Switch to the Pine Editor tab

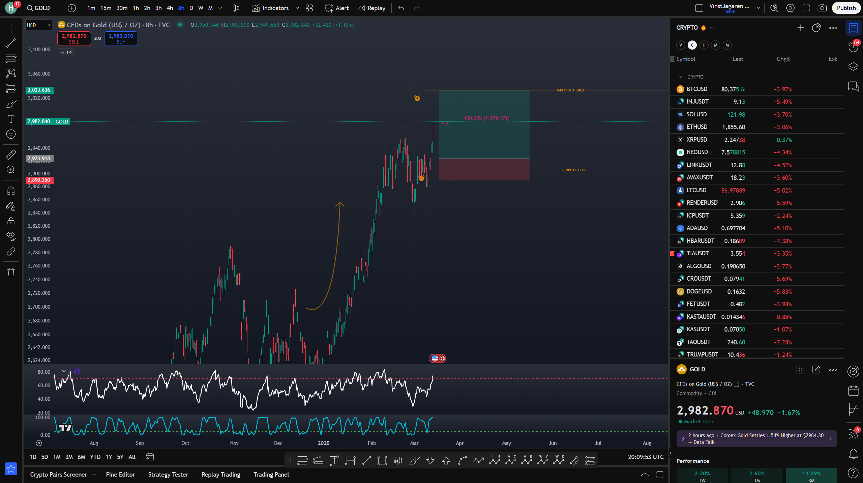pyautogui.click(x=120, y=475)
